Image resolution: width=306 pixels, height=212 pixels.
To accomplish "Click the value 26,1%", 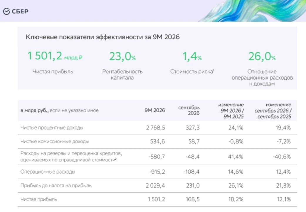I will click(x=236, y=186).
